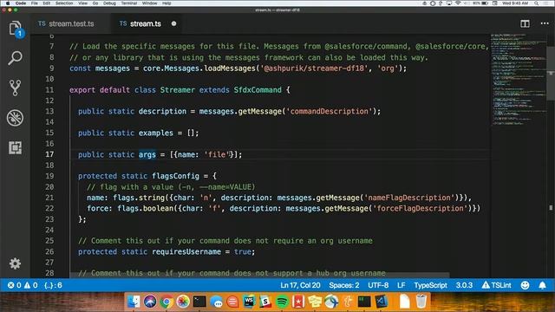Open Spotify from the Dock

click(282, 302)
